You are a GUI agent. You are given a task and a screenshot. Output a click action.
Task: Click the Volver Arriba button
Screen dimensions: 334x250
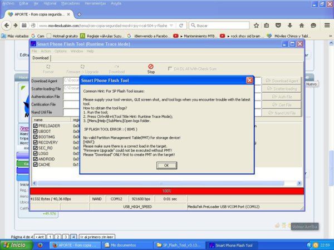[x=304, y=227]
